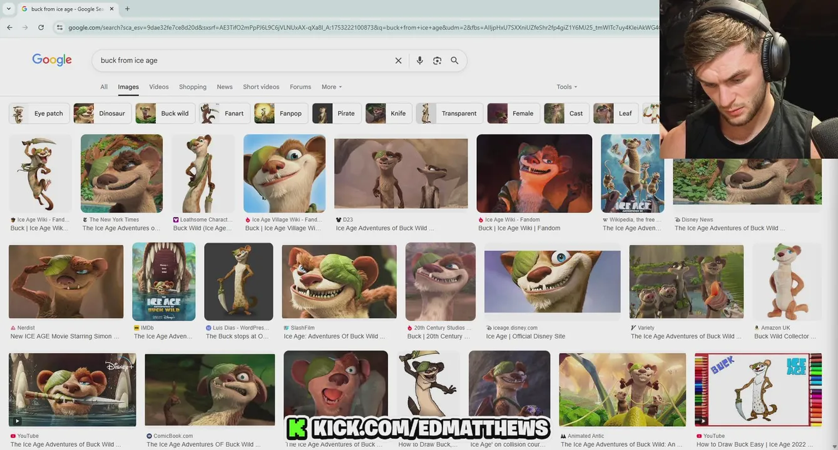The image size is (838, 450).
Task: Click the site information icon in address bar
Action: [59, 27]
